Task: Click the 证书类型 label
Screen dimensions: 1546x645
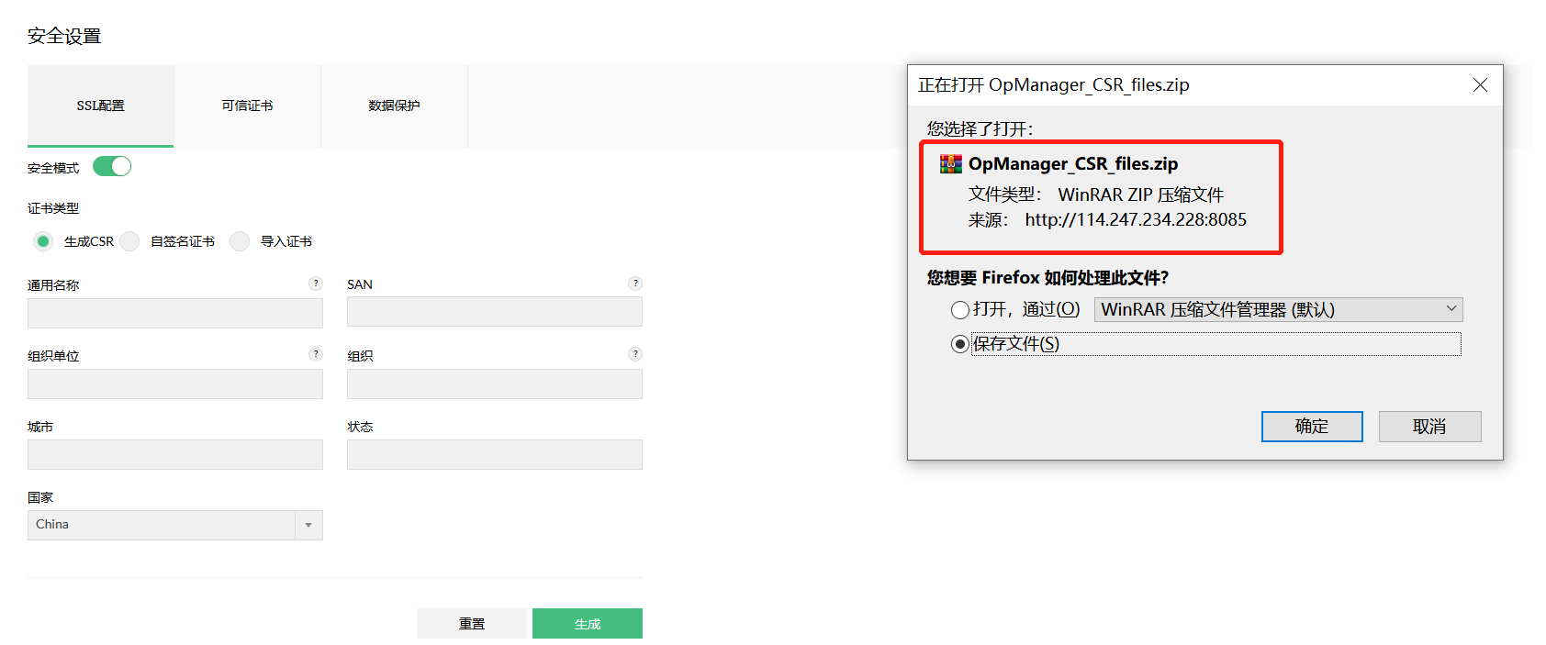Action: tap(53, 208)
